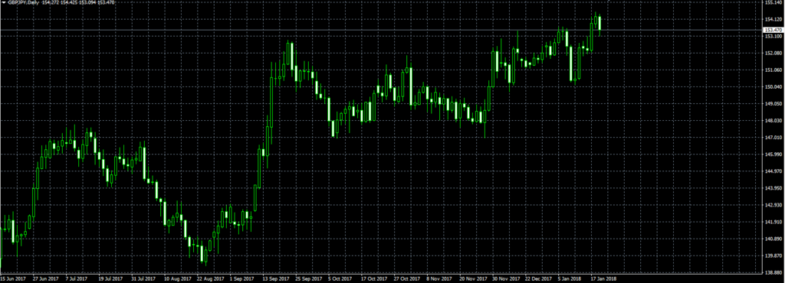
Task: Click the 150.040 price scale label
Action: 774,87
